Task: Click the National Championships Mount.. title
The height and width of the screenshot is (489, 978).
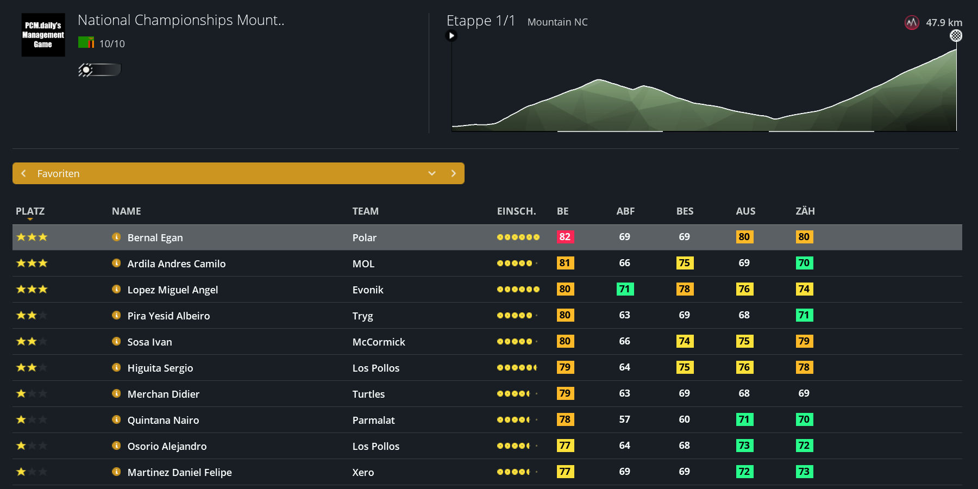Action: pos(181,20)
